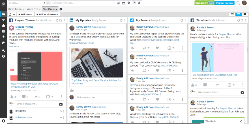Open assign dropdown on Divi Background Plus post
The image size is (249, 124).
coord(234,85)
